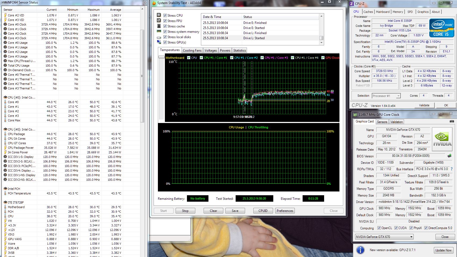Hide CPU #1 / Core #1 graph line
Screen dimensions: 457x257
pyautogui.click(x=201, y=57)
